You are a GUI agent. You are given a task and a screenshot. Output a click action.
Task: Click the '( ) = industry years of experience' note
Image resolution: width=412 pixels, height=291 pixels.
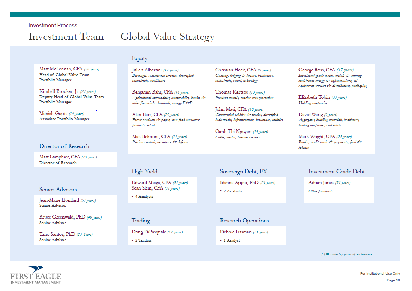347,254
